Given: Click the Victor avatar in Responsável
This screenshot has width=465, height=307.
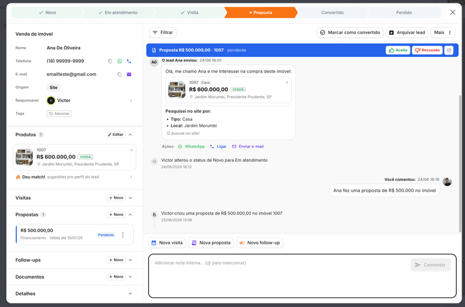Looking at the screenshot, I should (x=51, y=101).
